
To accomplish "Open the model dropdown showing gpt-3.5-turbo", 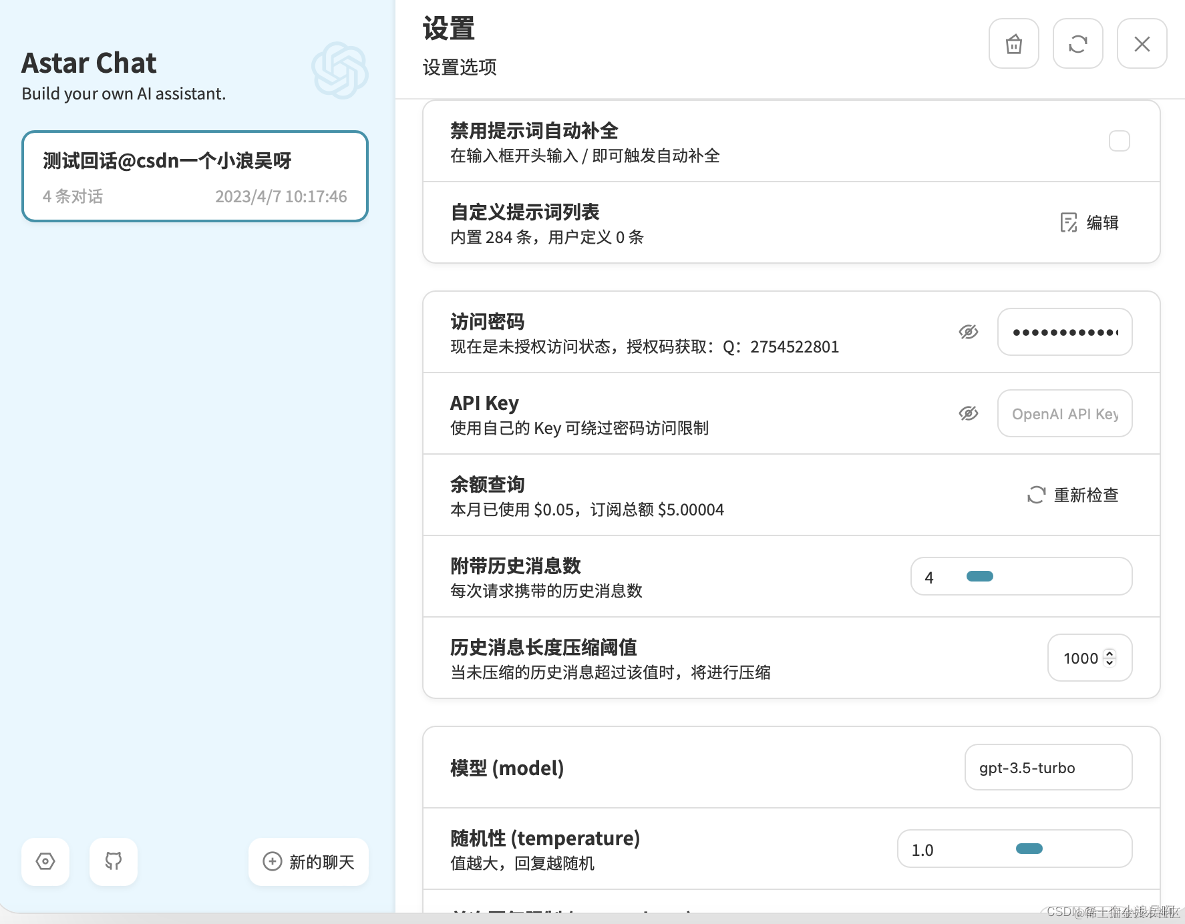I will [1047, 767].
